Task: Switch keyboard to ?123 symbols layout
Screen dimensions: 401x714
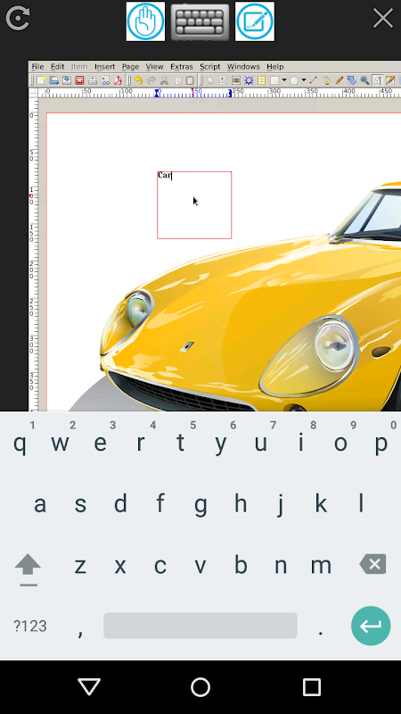Action: [30, 627]
